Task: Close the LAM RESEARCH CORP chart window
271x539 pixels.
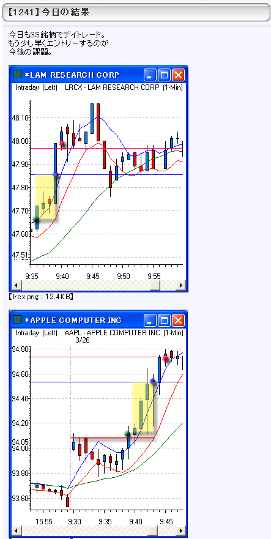Action: pos(178,75)
